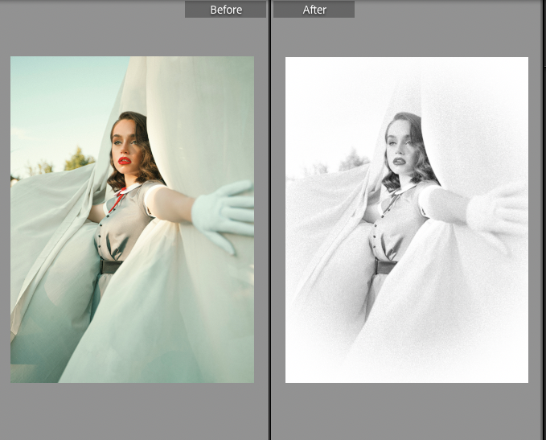Click the dress buttons in the After image
Image resolution: width=546 pixels, height=440 pixels.
(374, 237)
